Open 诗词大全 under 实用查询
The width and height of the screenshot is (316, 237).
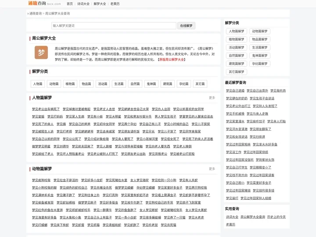click(232, 217)
